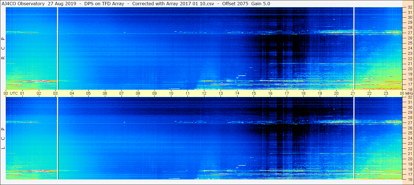The width and height of the screenshot is (414, 185).
Task: Click the 12 hour label on time axis
Action: pyautogui.click(x=204, y=93)
